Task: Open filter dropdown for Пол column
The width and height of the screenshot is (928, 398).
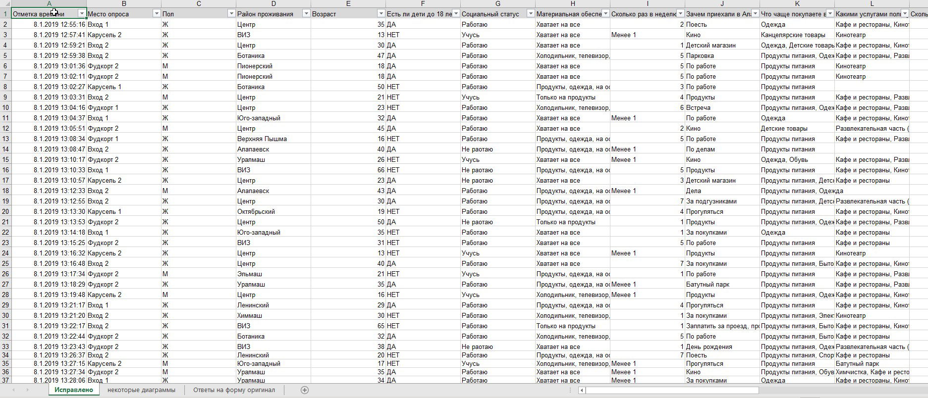Action: 231,14
